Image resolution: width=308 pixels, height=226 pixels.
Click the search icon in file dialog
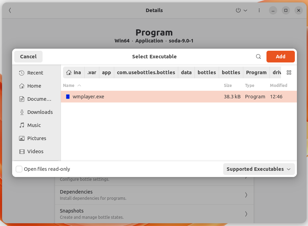point(258,57)
